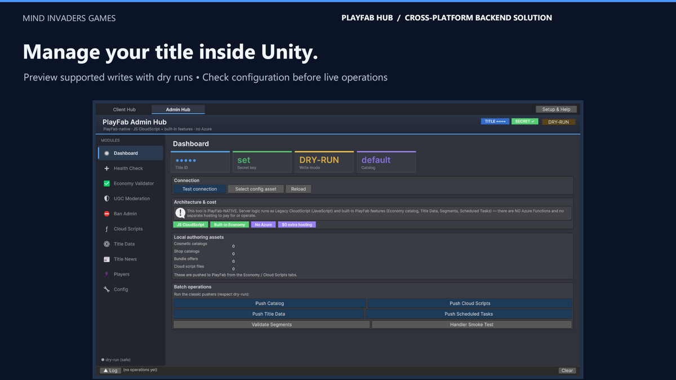Click the blue TITLE status badge in the header
Image resolution: width=676 pixels, height=380 pixels.
pyautogui.click(x=495, y=122)
